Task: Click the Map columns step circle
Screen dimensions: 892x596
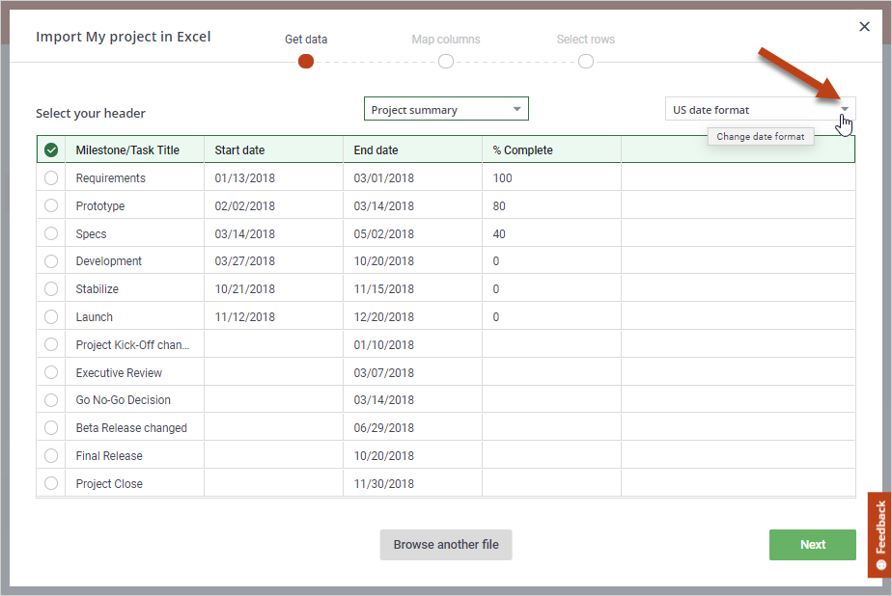Action: (x=446, y=61)
